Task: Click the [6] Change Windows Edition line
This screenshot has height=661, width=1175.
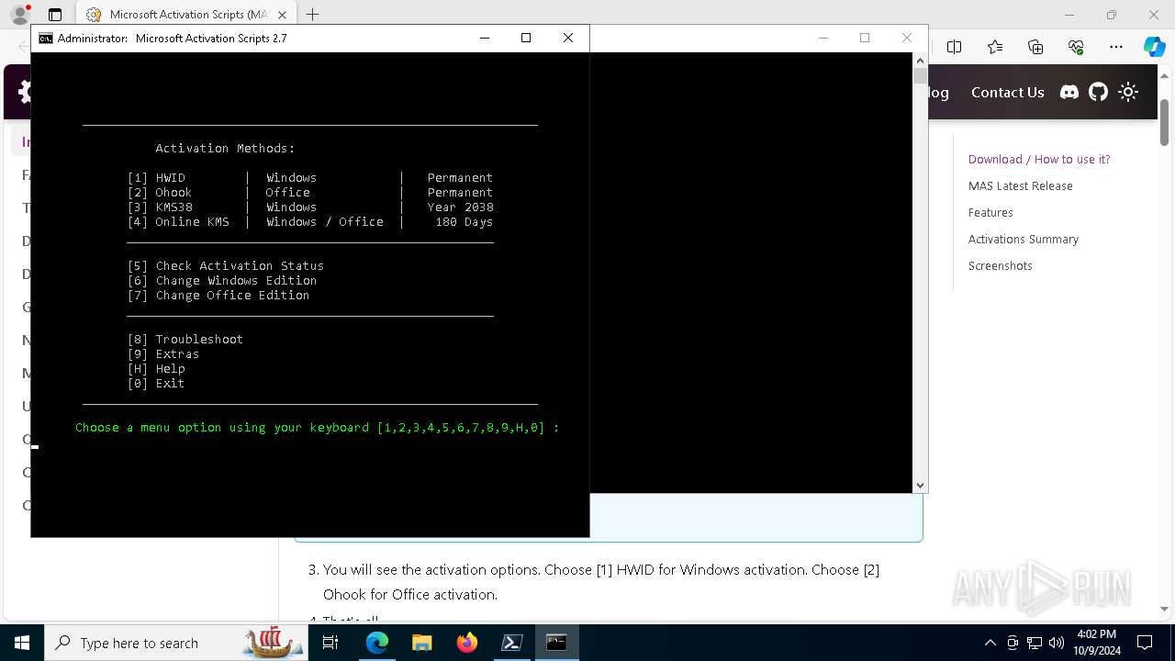Action: [x=222, y=280]
